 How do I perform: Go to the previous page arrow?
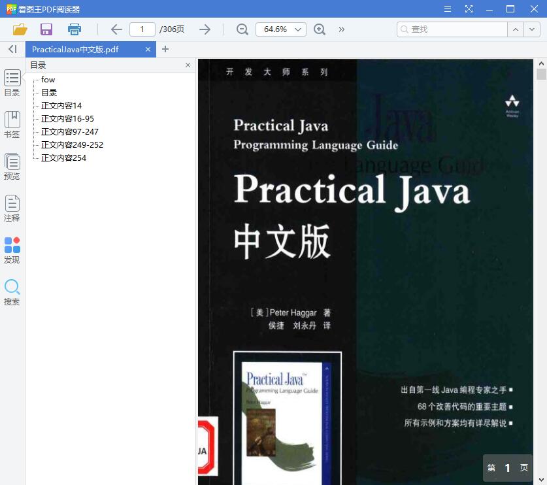point(116,29)
